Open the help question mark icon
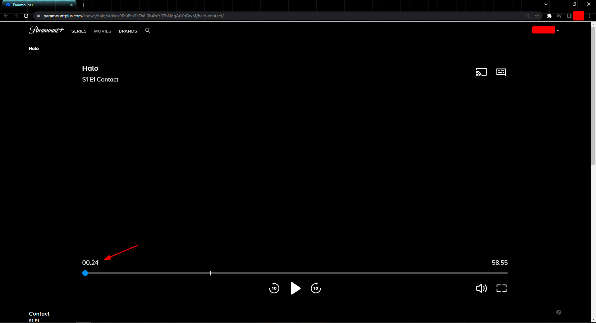 click(559, 312)
